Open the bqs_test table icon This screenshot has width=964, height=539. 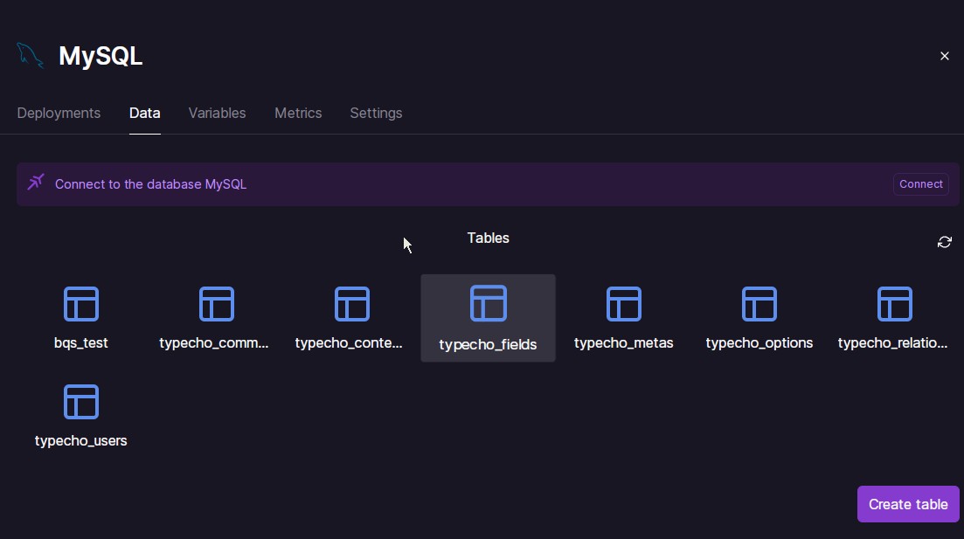click(81, 304)
